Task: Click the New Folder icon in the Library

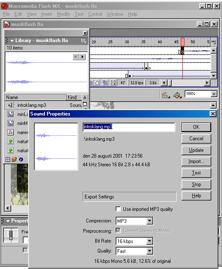Action: pyautogui.click(x=14, y=160)
